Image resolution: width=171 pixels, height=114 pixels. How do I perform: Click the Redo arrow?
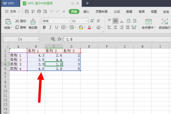[x=58, y=11]
